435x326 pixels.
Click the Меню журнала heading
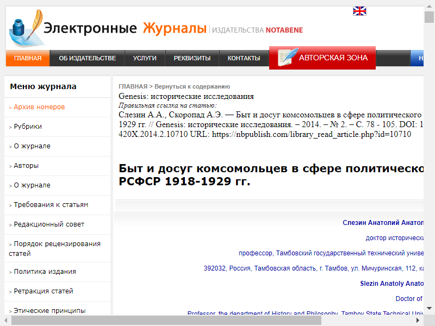tap(43, 86)
